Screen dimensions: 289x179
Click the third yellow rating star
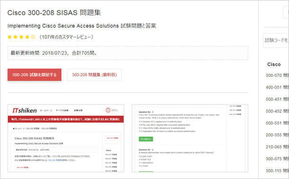pos(21,37)
